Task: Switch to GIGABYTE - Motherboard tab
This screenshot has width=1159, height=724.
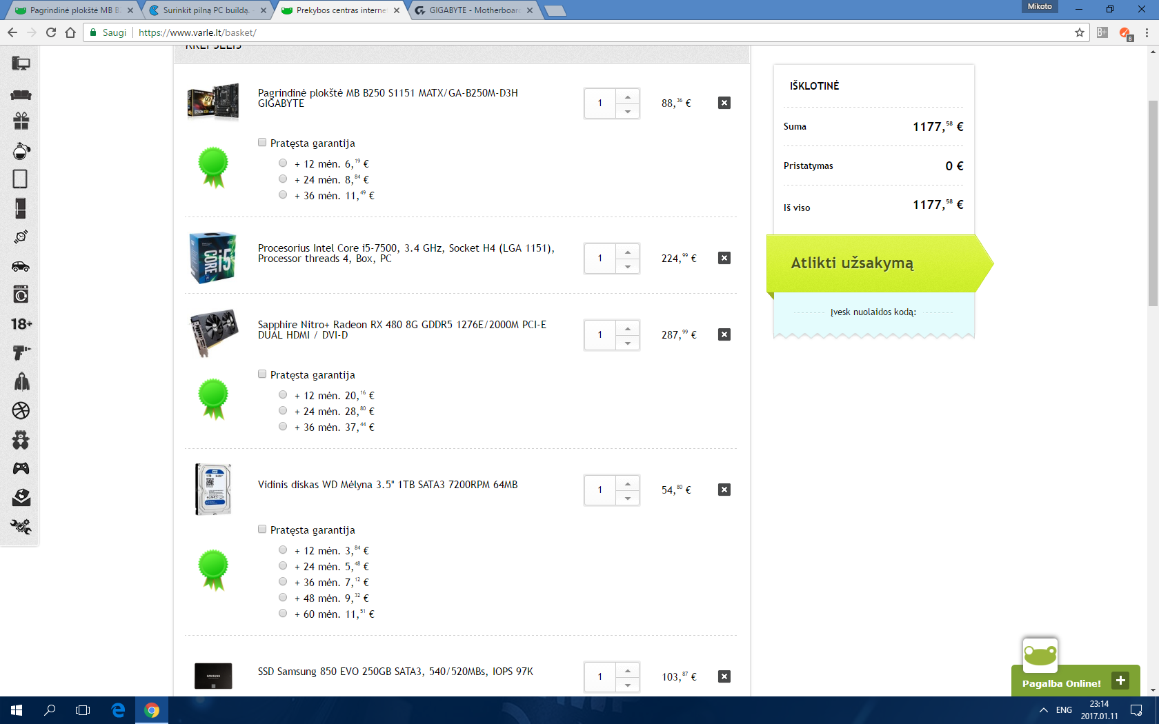Action: pyautogui.click(x=473, y=10)
